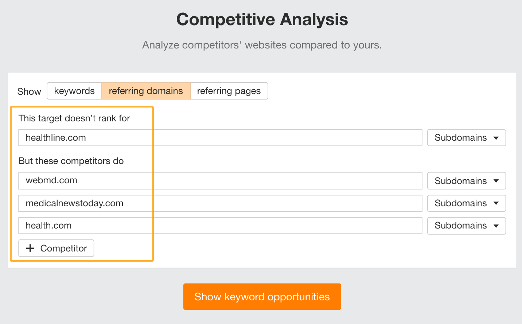The width and height of the screenshot is (522, 324).
Task: Open the Subdomains dropdown next to healthline.com
Action: coord(467,138)
